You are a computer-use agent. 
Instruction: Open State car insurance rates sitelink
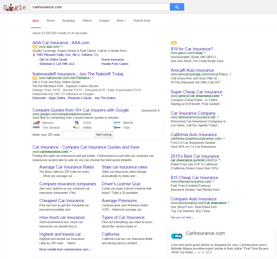(124, 167)
